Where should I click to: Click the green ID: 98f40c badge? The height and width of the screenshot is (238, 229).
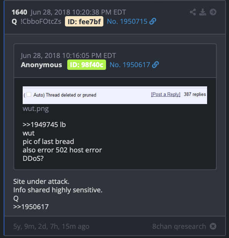click(x=86, y=65)
